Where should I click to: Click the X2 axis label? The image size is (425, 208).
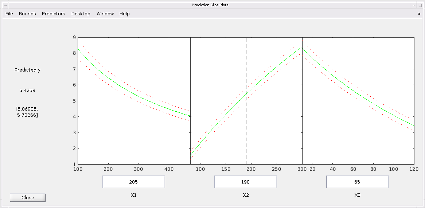tap(246, 195)
